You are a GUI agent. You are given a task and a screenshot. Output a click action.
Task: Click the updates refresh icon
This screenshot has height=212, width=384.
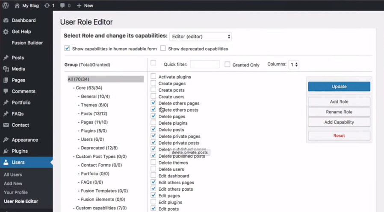[47, 6]
